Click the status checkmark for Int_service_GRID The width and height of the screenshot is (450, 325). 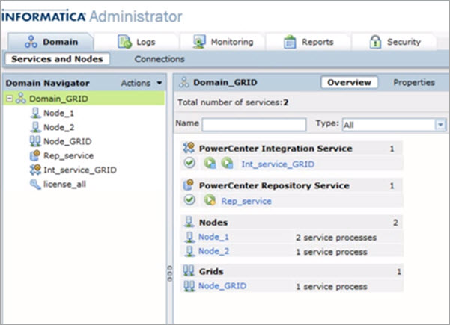coord(189,163)
